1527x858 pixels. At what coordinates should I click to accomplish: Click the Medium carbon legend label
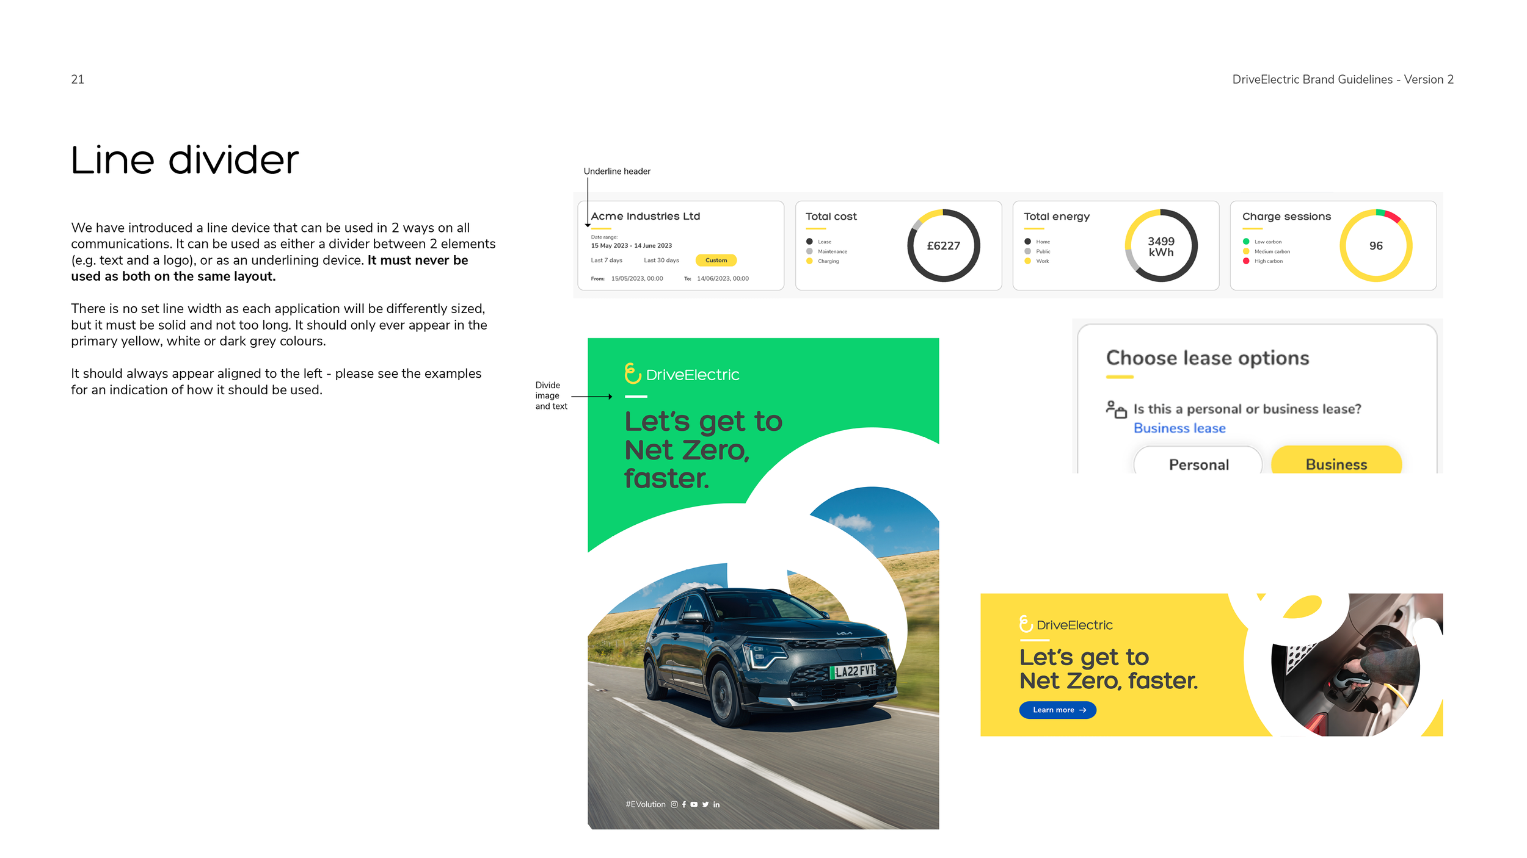tap(1272, 251)
